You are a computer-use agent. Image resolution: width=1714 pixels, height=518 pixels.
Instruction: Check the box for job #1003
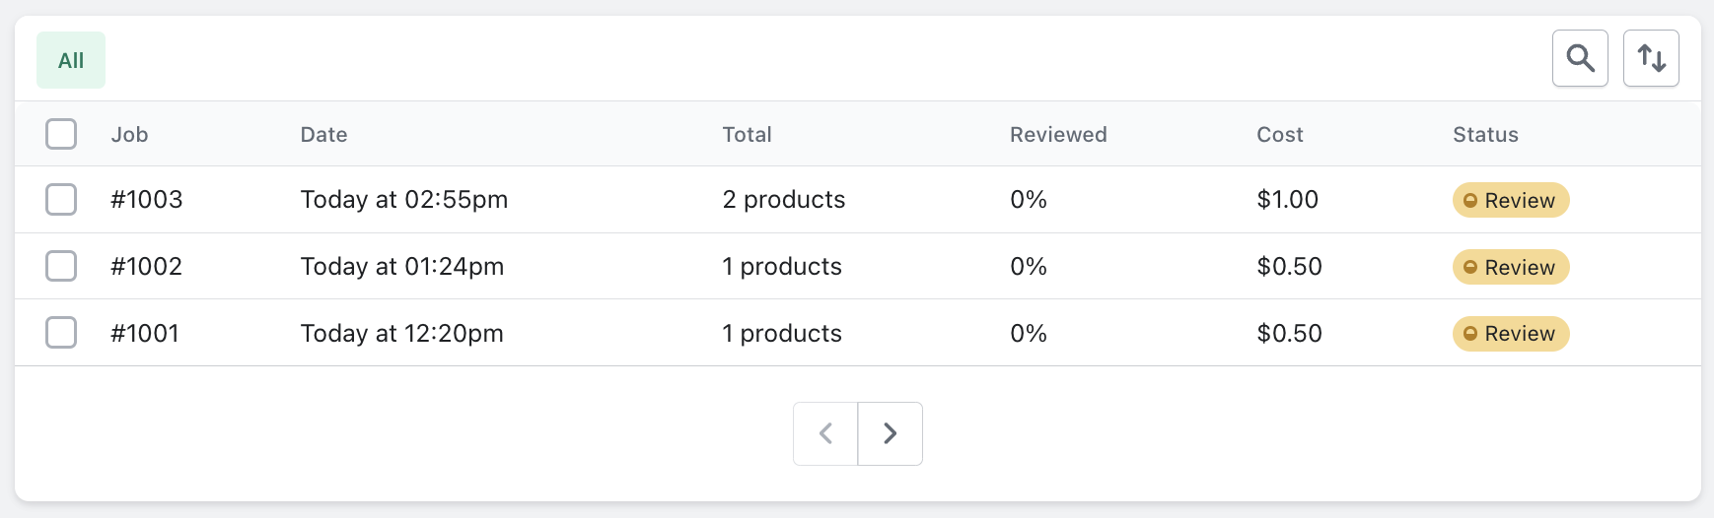pos(61,199)
